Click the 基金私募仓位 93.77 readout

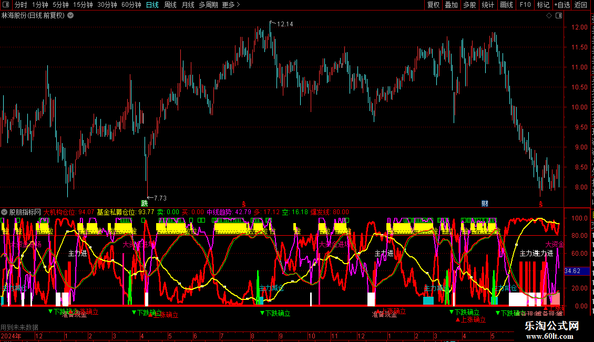click(126, 212)
